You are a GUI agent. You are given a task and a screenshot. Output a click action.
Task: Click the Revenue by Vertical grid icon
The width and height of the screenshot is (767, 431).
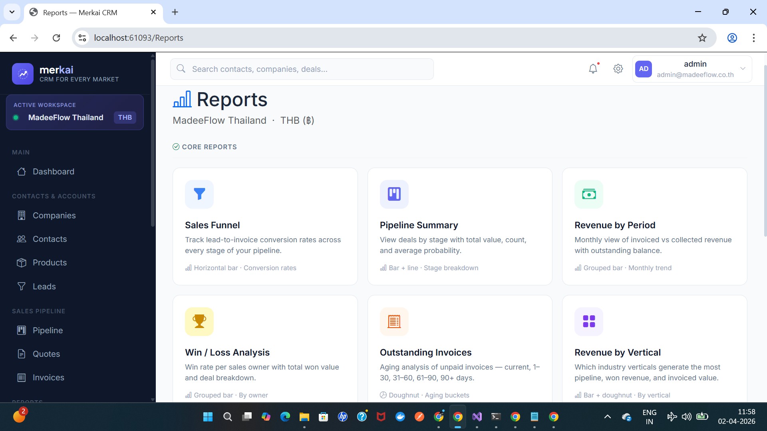589,321
